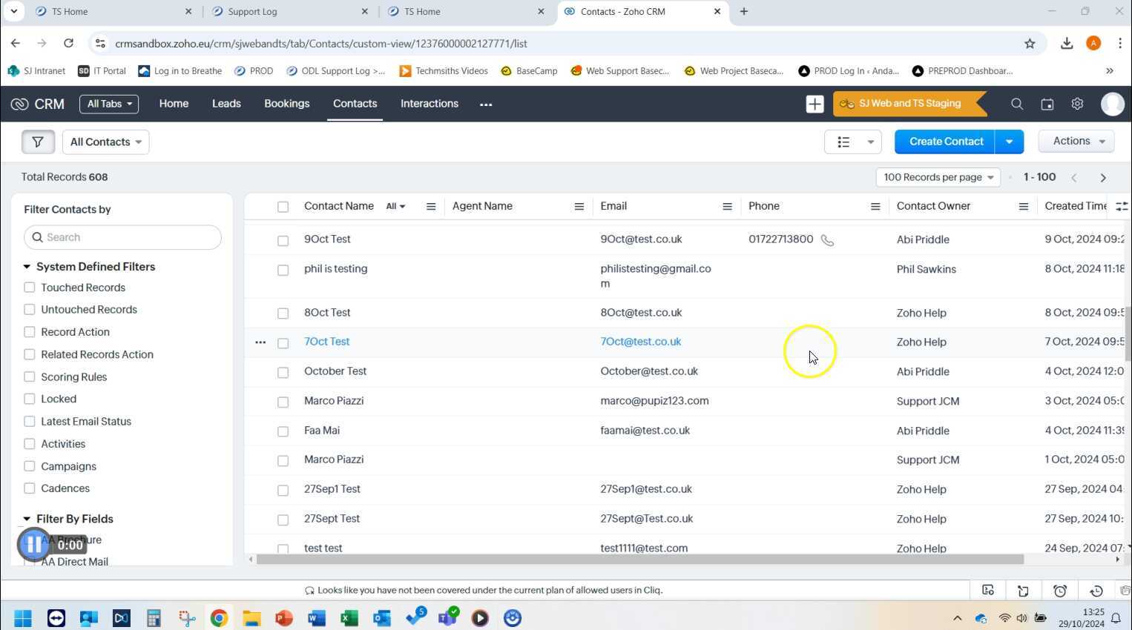1132x630 pixels.
Task: Open the calendar icon in header
Action: (x=1047, y=105)
